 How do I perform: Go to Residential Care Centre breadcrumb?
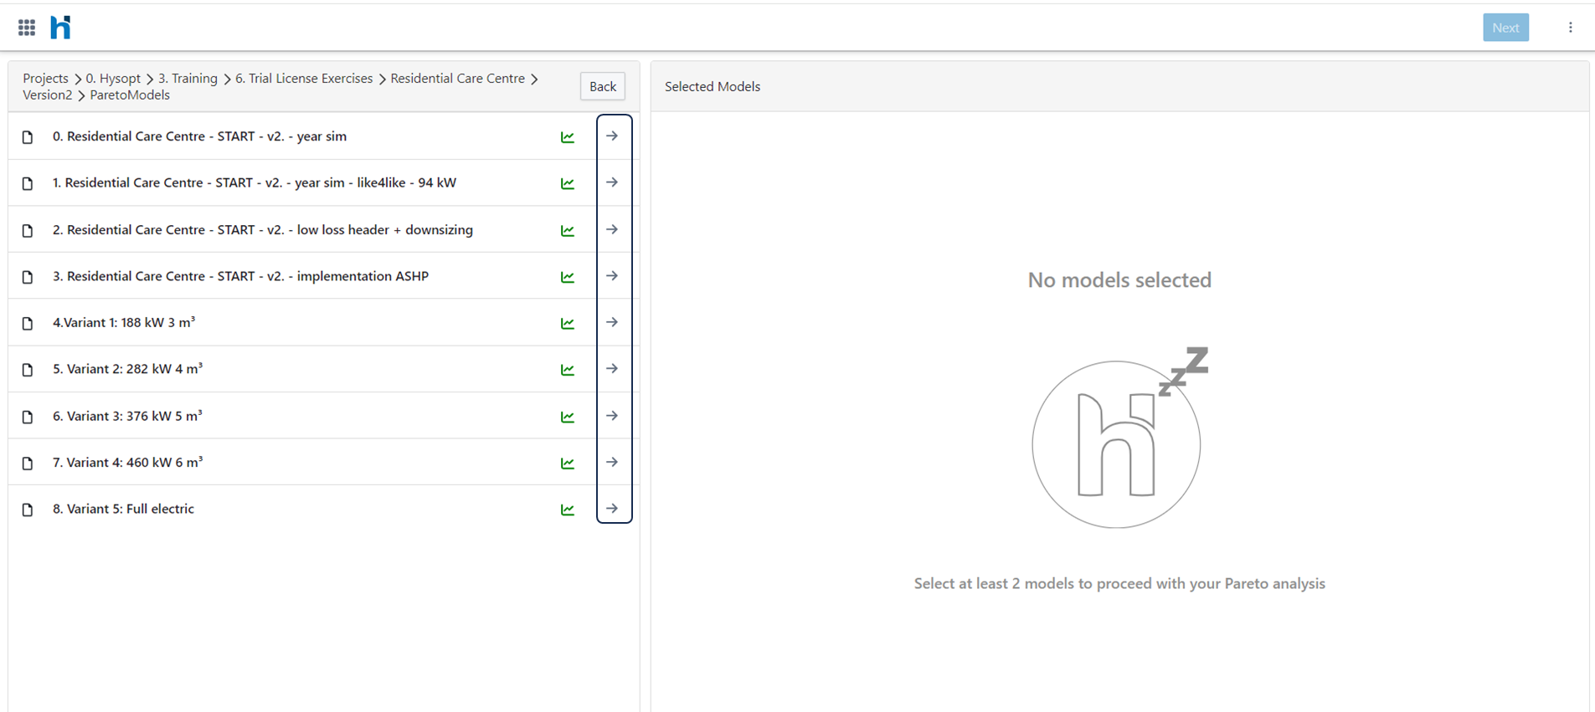457,79
